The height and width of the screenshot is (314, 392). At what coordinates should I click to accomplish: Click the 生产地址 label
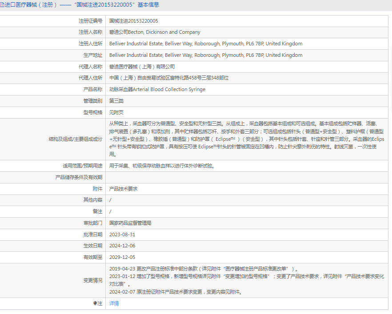pyautogui.click(x=93, y=55)
